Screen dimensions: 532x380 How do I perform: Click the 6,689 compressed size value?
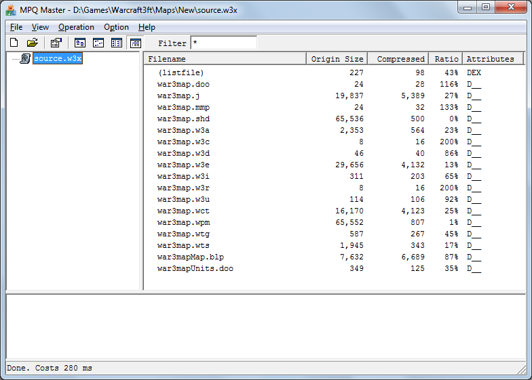pyautogui.click(x=413, y=257)
